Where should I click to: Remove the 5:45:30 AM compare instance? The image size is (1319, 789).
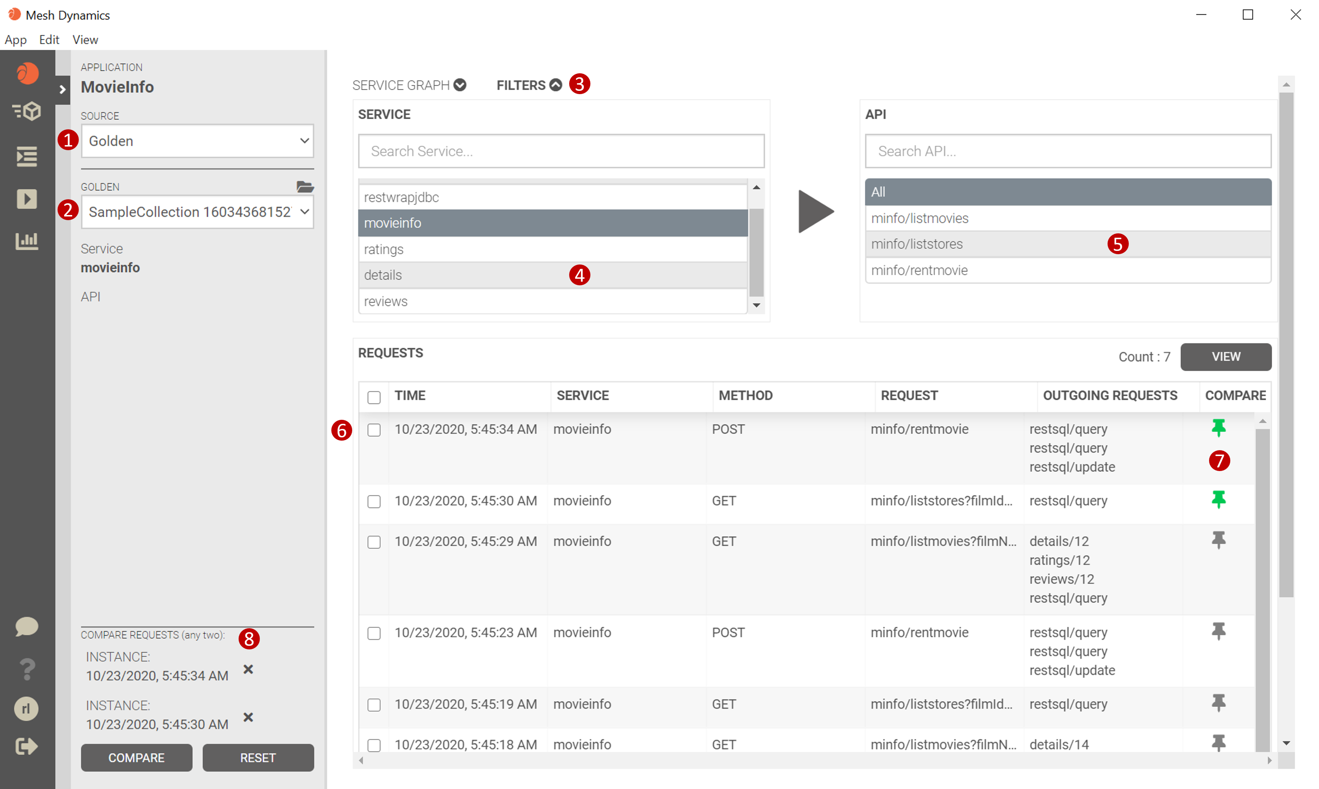pyautogui.click(x=248, y=717)
